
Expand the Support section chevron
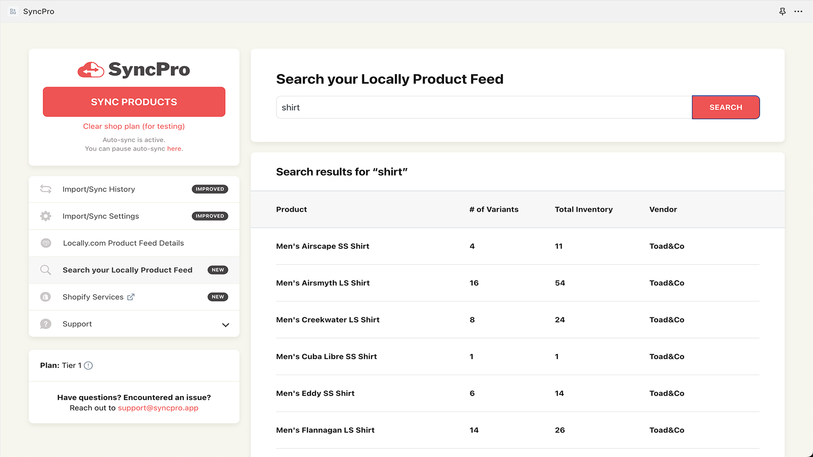(x=226, y=324)
